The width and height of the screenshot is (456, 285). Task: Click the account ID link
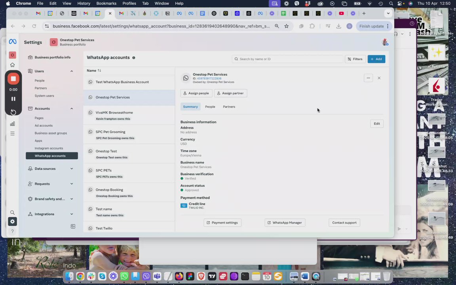click(209, 78)
